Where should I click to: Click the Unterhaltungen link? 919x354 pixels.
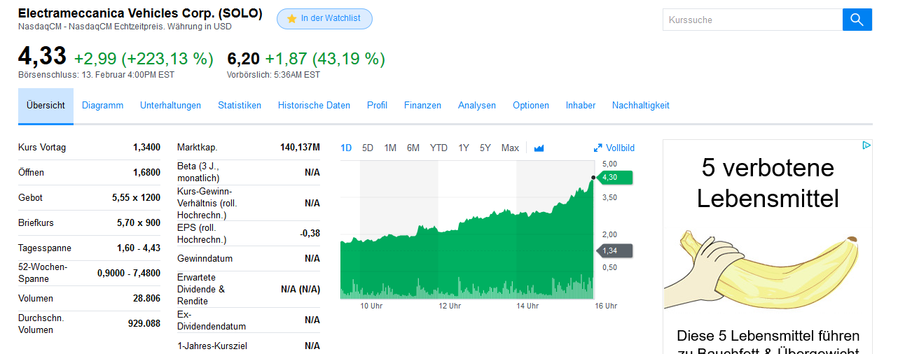pyautogui.click(x=170, y=106)
